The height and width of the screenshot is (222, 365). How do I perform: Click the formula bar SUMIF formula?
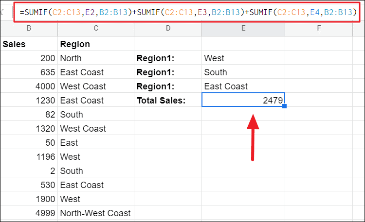click(x=188, y=12)
